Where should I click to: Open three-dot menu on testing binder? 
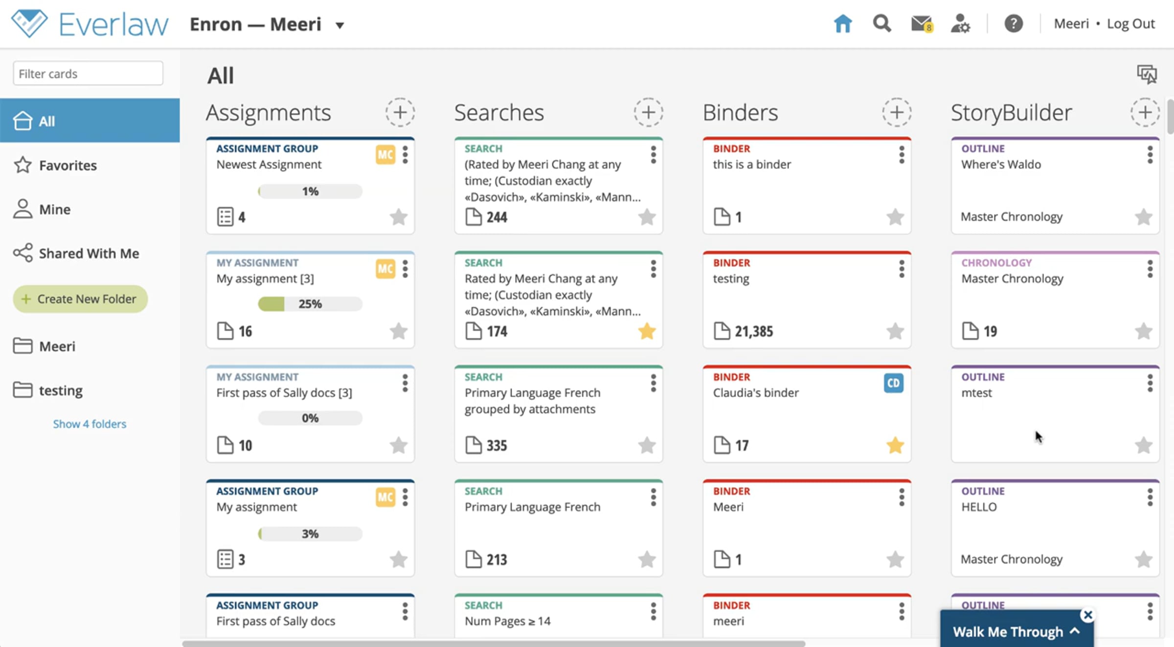[x=902, y=269]
